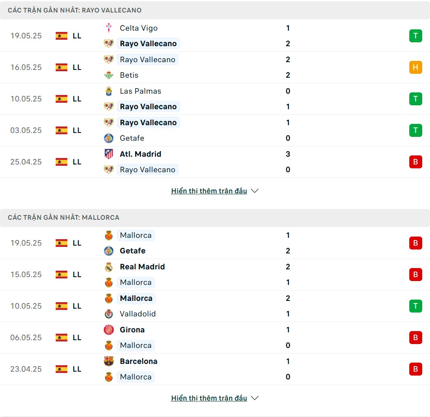Open 'Hiển thị thêm trận đấu' link under Mallorca
The width and height of the screenshot is (430, 417).
209,398
